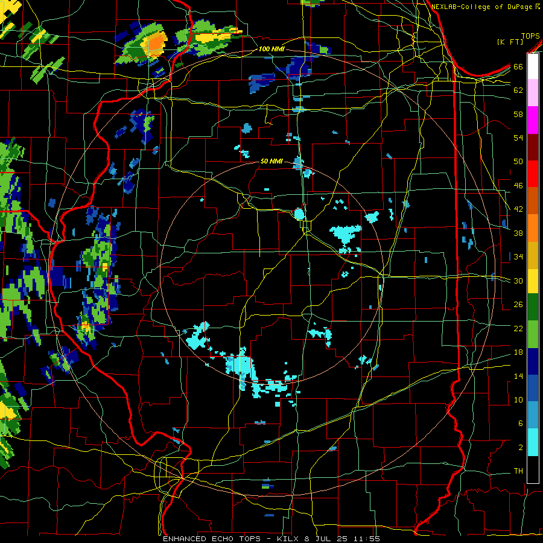
Task: Click the '54' legend value
Action: click(x=518, y=138)
